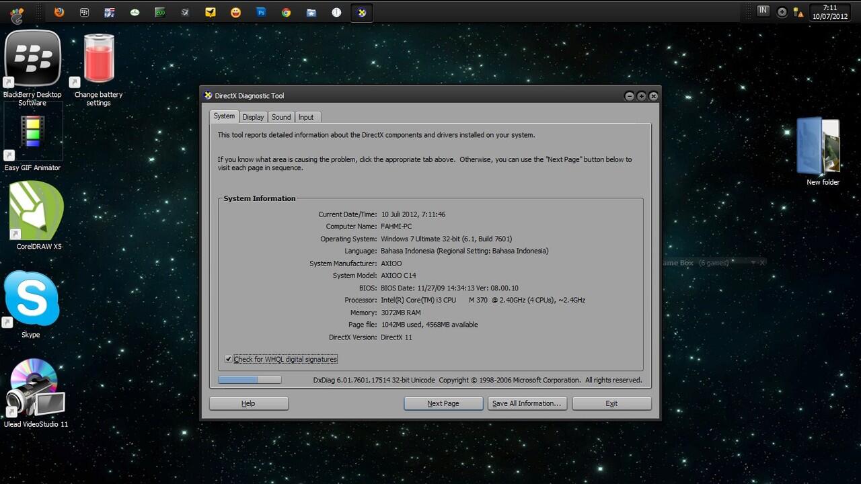Image resolution: width=861 pixels, height=484 pixels.
Task: Maximize the DirectX Diagnostic Tool window
Action: (x=642, y=96)
